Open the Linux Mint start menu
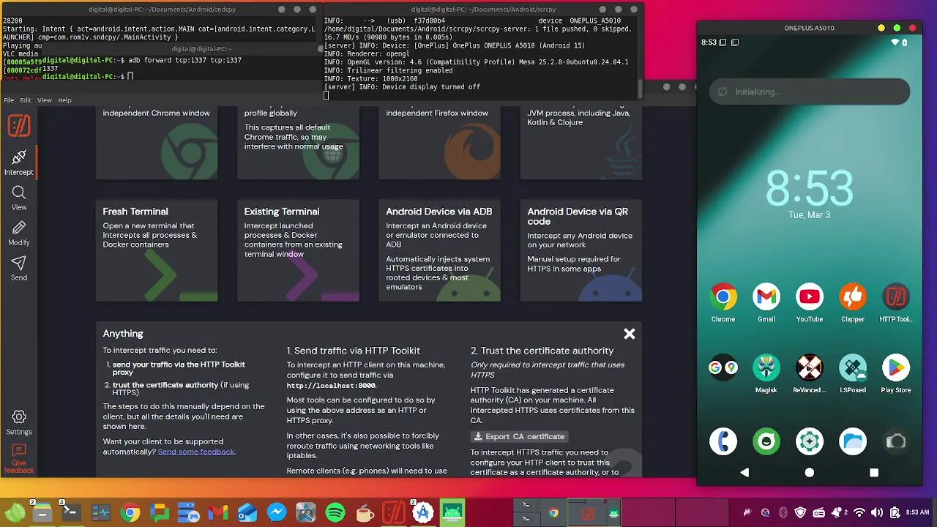 point(15,512)
